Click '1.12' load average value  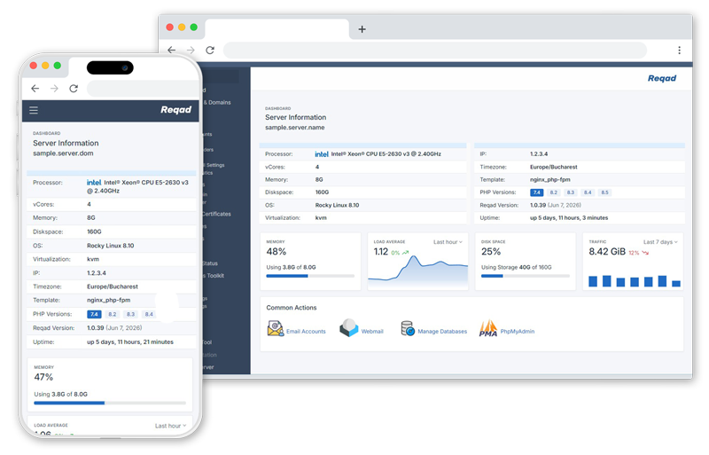(381, 252)
